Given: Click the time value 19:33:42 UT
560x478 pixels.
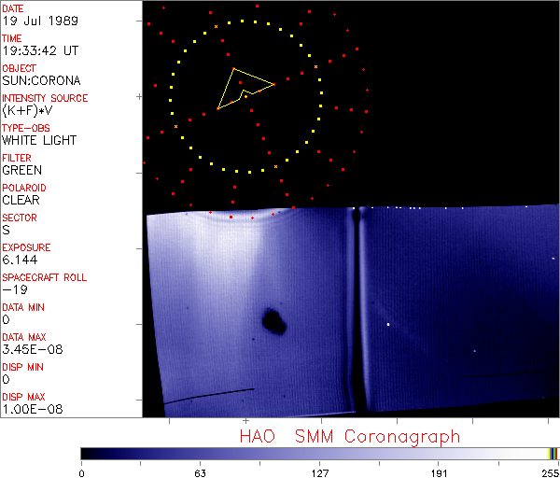Looking at the screenshot, I should coord(39,50).
